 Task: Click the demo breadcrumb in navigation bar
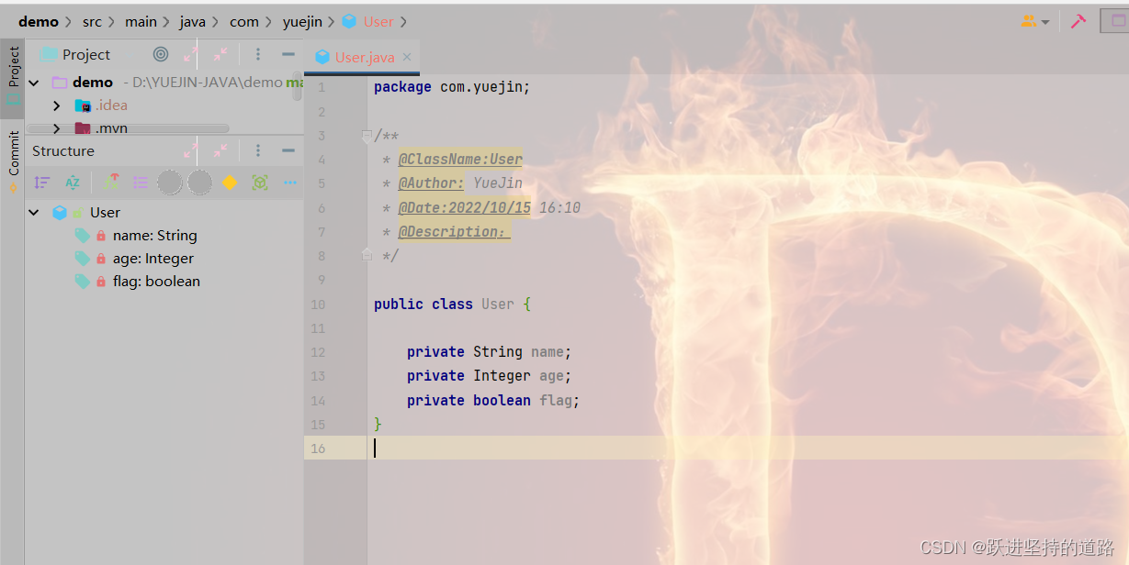click(x=39, y=21)
